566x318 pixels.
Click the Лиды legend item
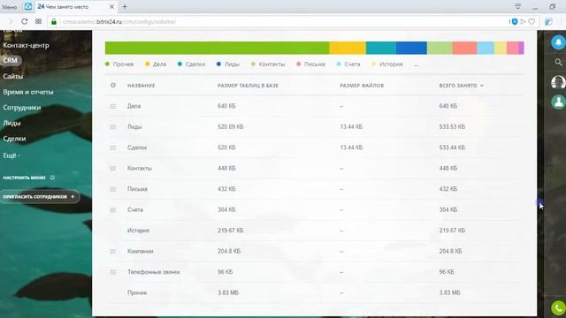click(x=228, y=64)
